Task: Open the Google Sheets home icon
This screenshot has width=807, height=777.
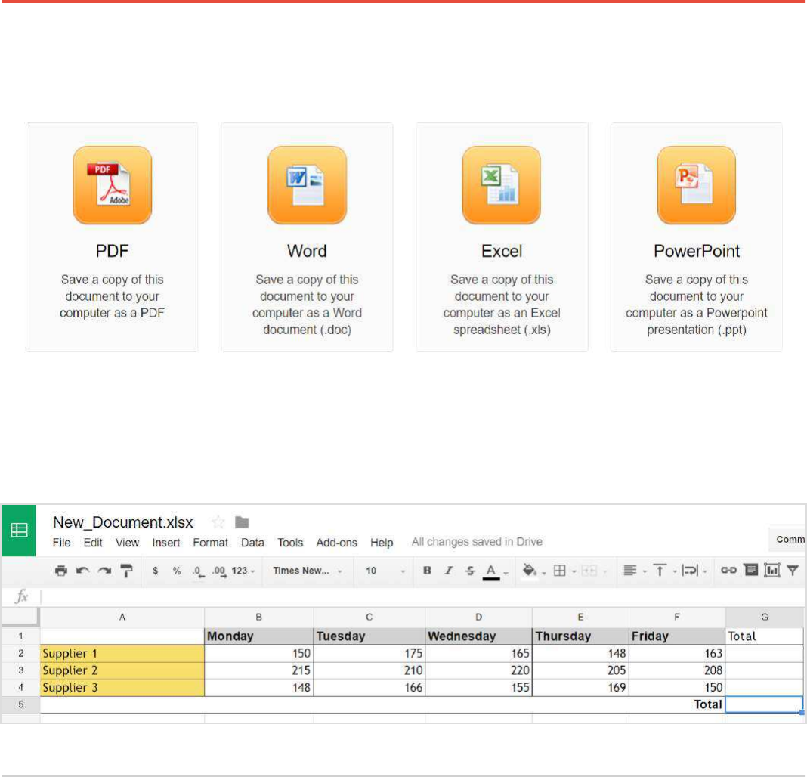Action: (19, 530)
